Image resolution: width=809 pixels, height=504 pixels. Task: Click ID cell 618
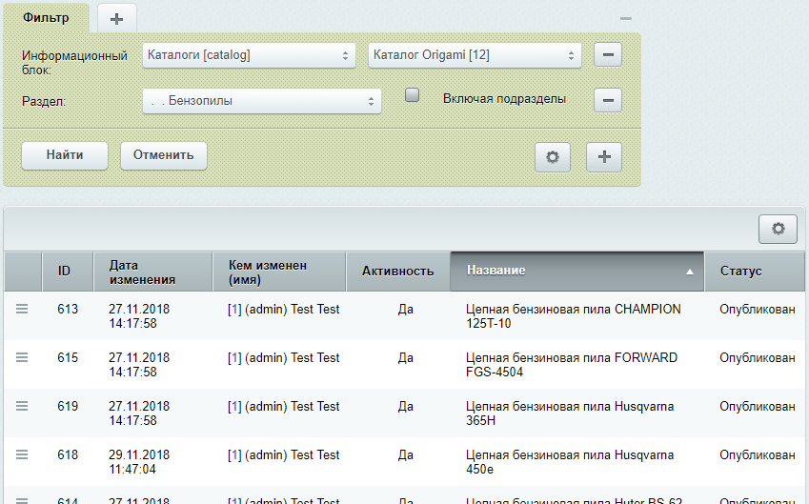click(68, 454)
